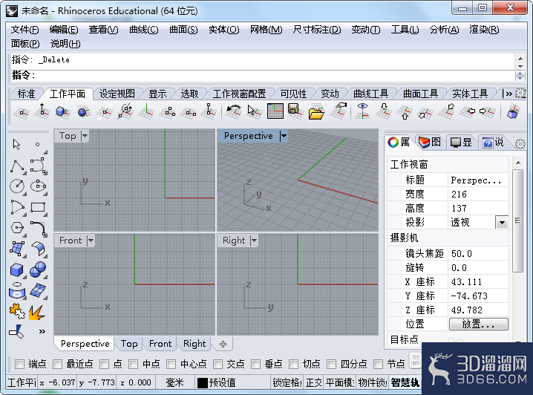The width and height of the screenshot is (533, 395).
Task: Toggle 智慧轨迹 SmartTrack in status bar
Action: click(x=405, y=383)
